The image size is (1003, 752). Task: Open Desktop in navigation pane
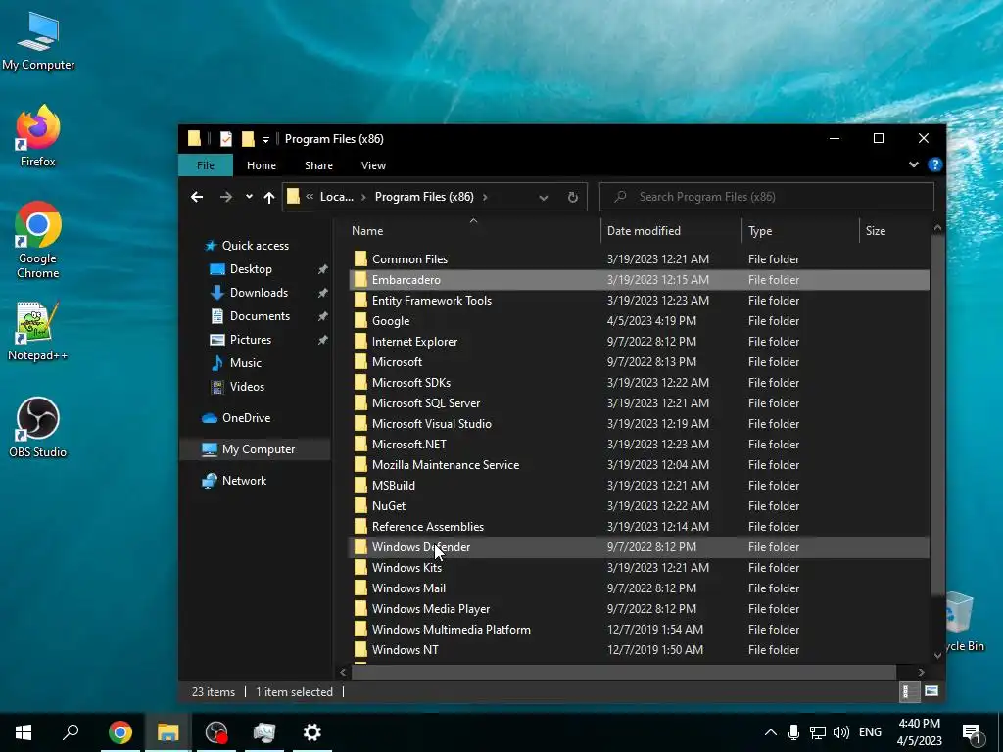click(x=251, y=269)
